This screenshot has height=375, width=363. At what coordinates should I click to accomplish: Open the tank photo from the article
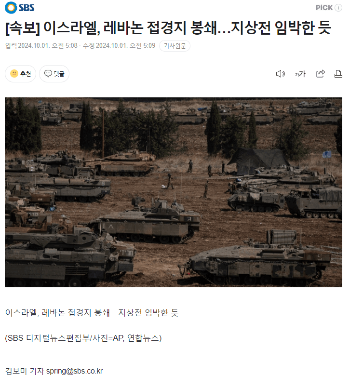pyautogui.click(x=174, y=192)
